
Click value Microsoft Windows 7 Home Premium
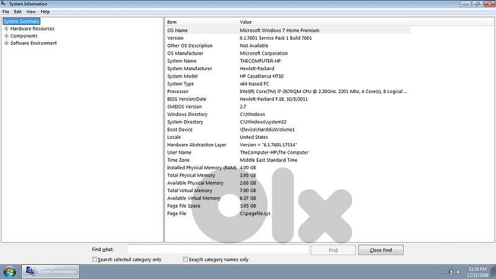pos(280,30)
